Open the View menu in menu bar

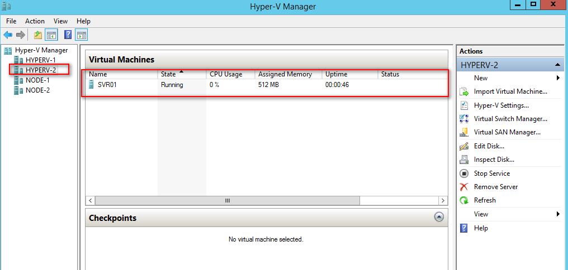coord(60,21)
